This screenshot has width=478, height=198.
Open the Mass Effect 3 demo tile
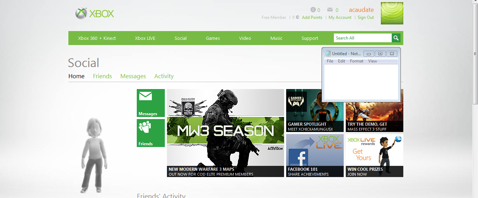pyautogui.click(x=375, y=117)
